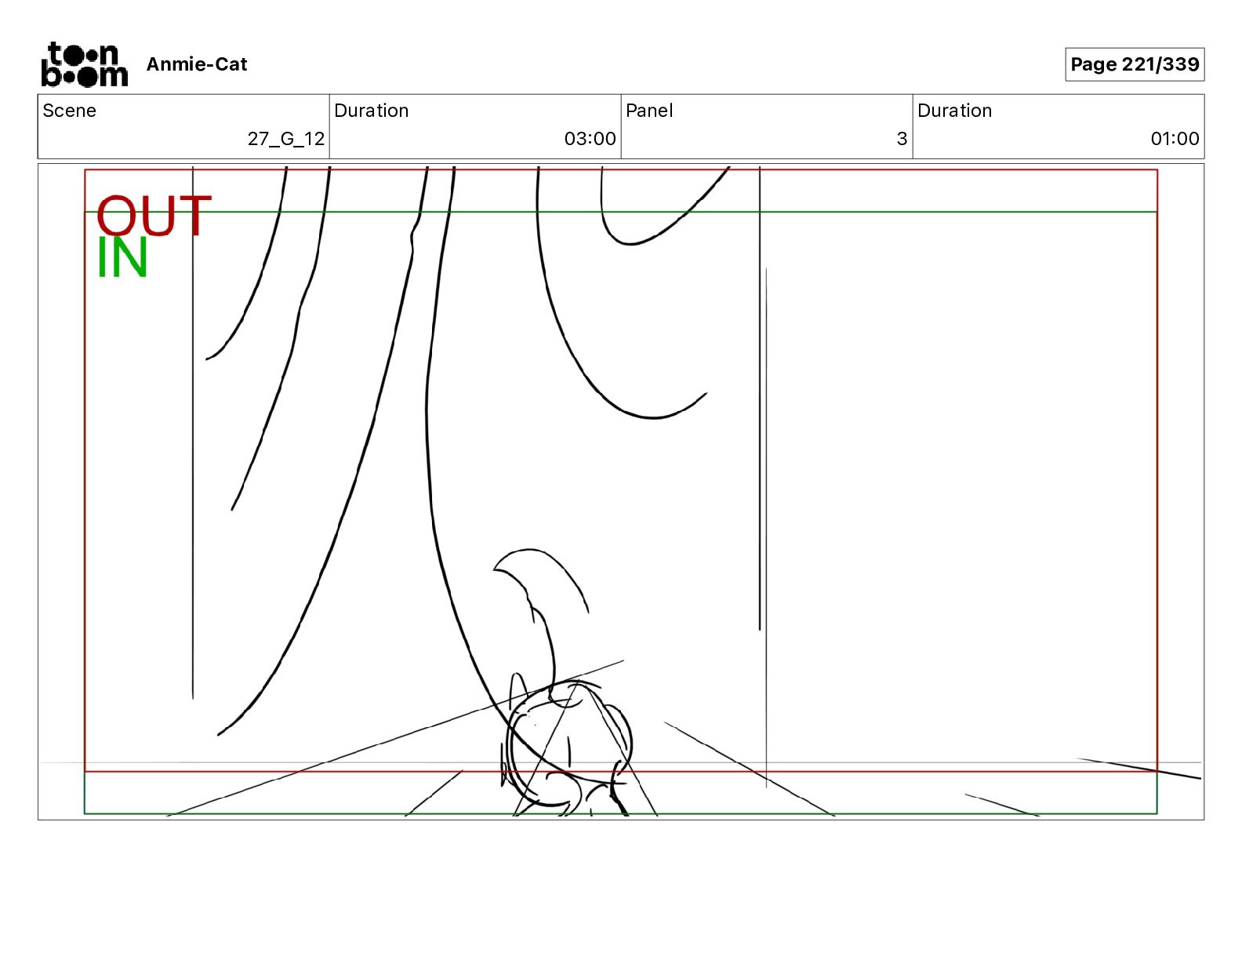Viewport: 1242px width, 960px height.
Task: Click the scene duration value '03:00'
Action: click(590, 139)
